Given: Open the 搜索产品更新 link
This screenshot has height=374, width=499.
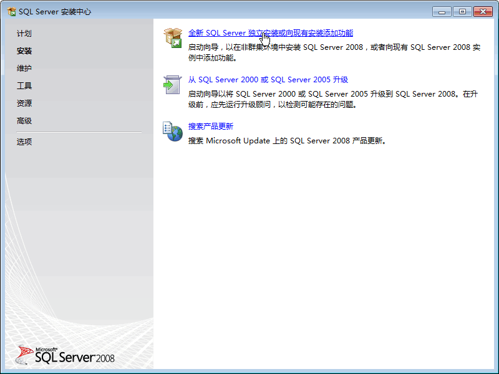Looking at the screenshot, I should tap(211, 127).
